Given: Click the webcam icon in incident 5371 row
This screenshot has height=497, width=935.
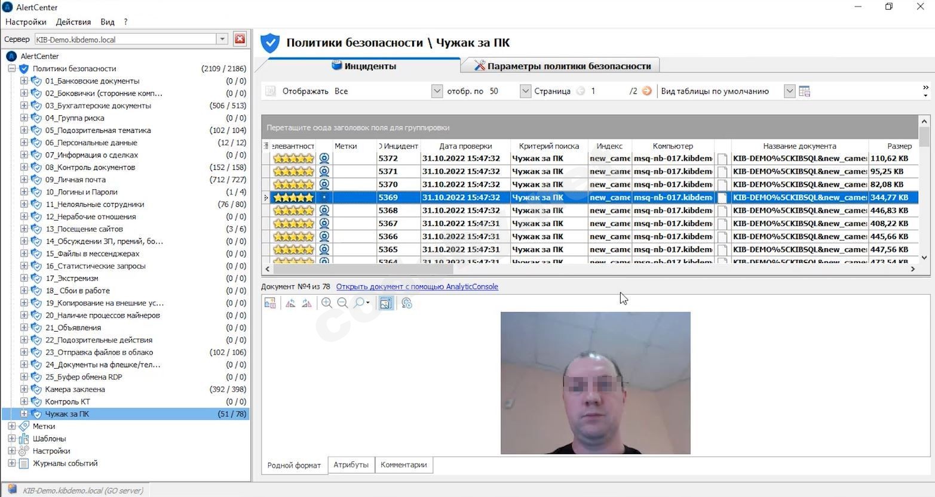Looking at the screenshot, I should (324, 171).
